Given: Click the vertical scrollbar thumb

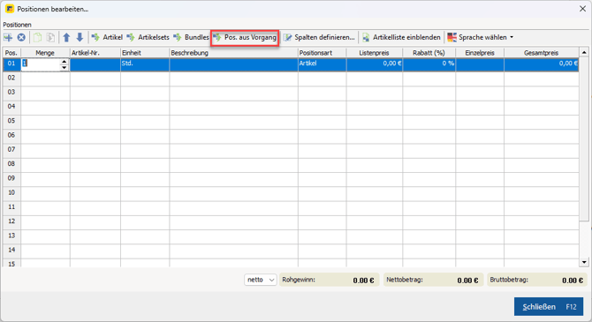Looking at the screenshot, I should (584, 139).
